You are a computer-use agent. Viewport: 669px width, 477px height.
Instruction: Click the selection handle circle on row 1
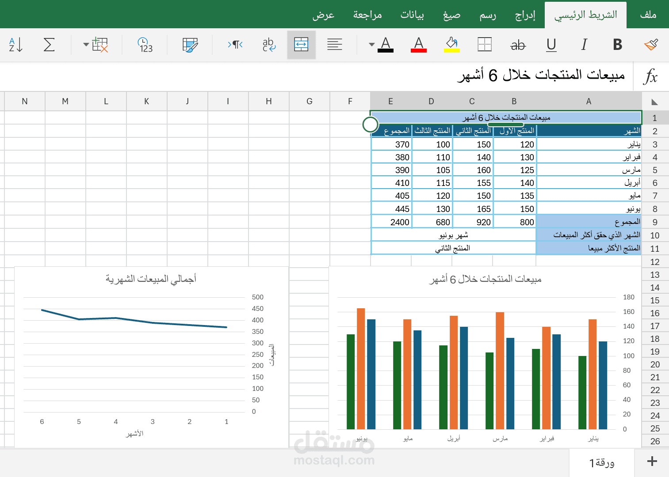point(370,125)
